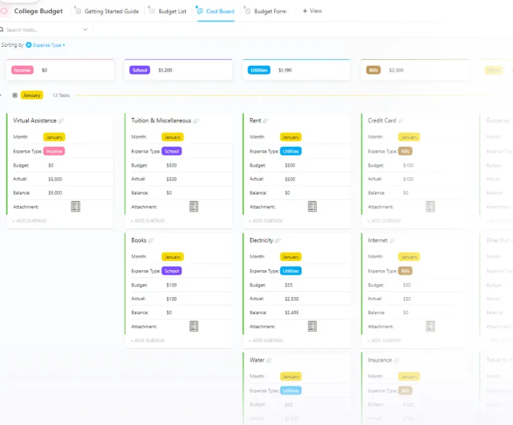Image resolution: width=513 pixels, height=425 pixels.
Task: Click link icon next to Rent title
Action: coord(265,121)
